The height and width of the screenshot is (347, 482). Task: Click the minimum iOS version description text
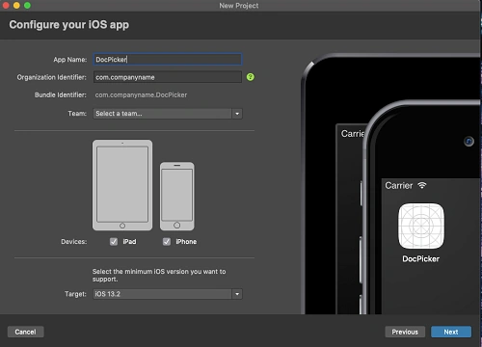pos(159,276)
